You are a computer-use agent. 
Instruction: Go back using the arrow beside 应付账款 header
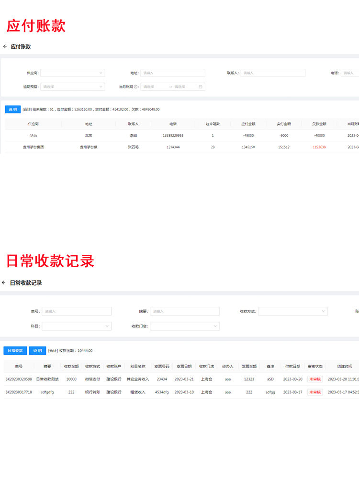coord(5,46)
